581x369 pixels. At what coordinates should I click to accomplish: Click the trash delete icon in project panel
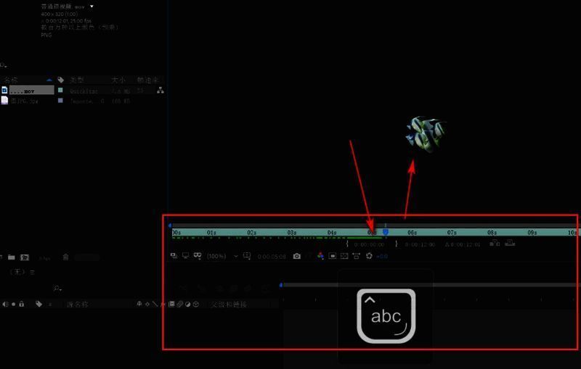point(66,257)
